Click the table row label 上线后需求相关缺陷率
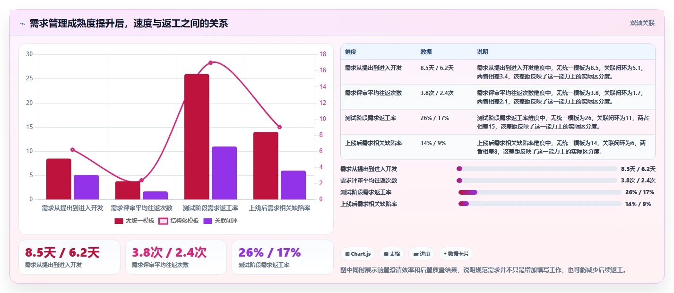Image resolution: width=674 pixels, height=293 pixels. pyautogui.click(x=373, y=143)
